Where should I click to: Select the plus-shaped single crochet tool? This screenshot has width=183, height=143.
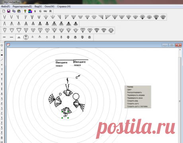point(2,65)
